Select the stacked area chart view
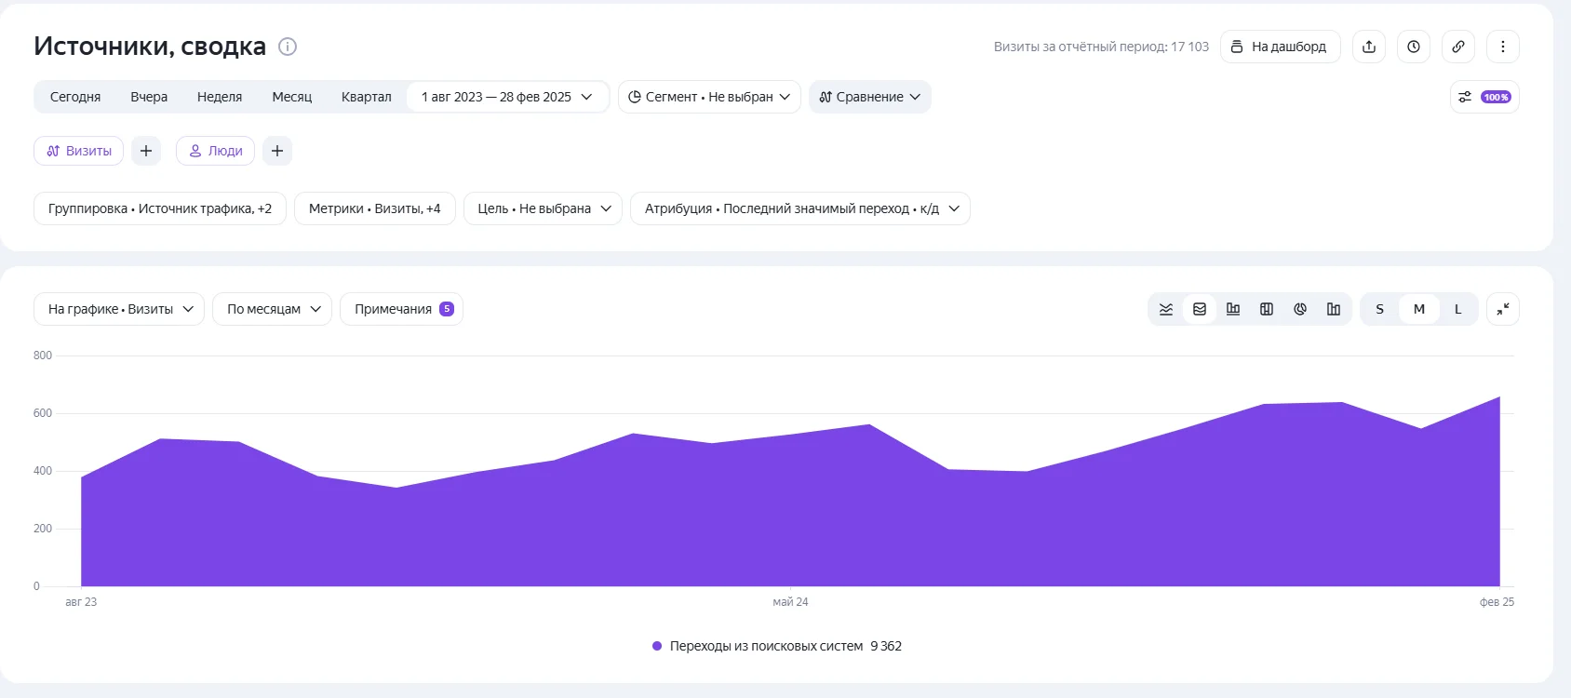 point(1200,309)
